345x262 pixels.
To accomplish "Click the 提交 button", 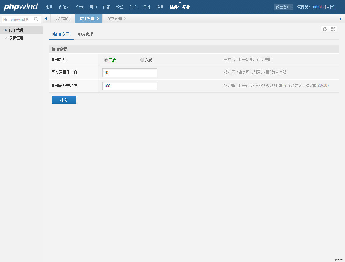I will click(64, 100).
